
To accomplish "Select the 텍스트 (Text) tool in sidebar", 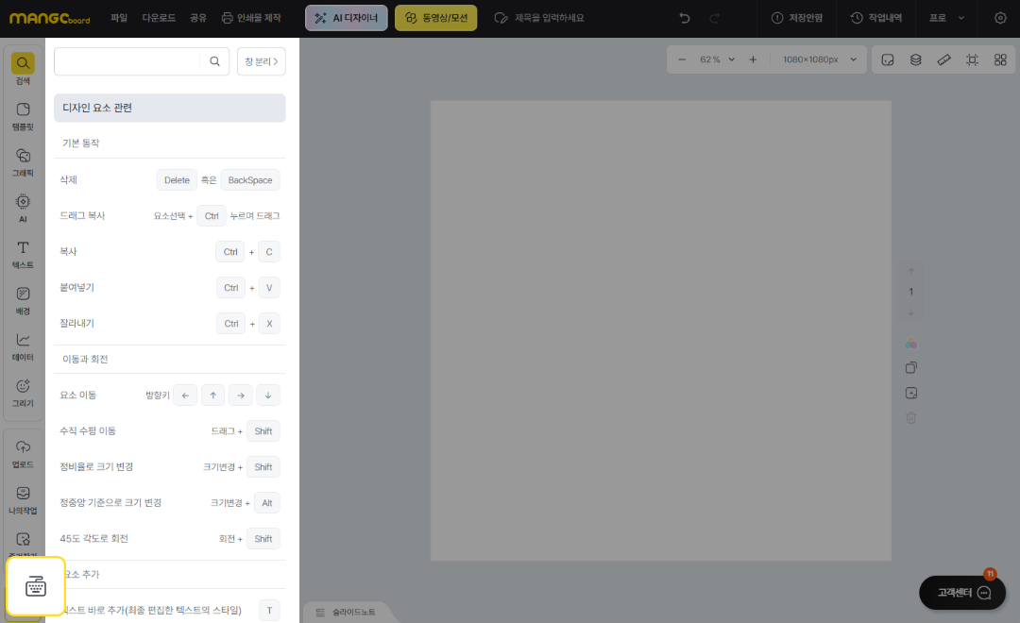I will coord(23,254).
